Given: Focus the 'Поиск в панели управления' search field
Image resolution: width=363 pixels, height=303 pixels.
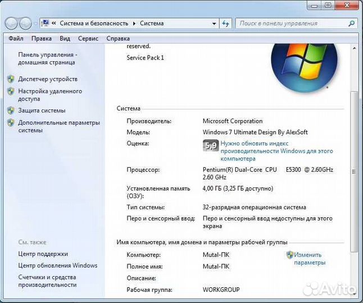Looking at the screenshot, I should 292,24.
